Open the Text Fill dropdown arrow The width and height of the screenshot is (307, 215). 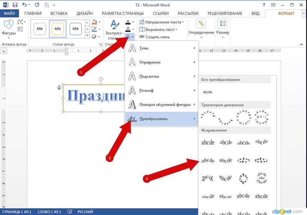tap(133, 22)
